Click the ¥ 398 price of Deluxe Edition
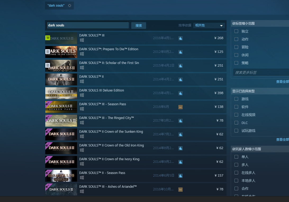 219,93
